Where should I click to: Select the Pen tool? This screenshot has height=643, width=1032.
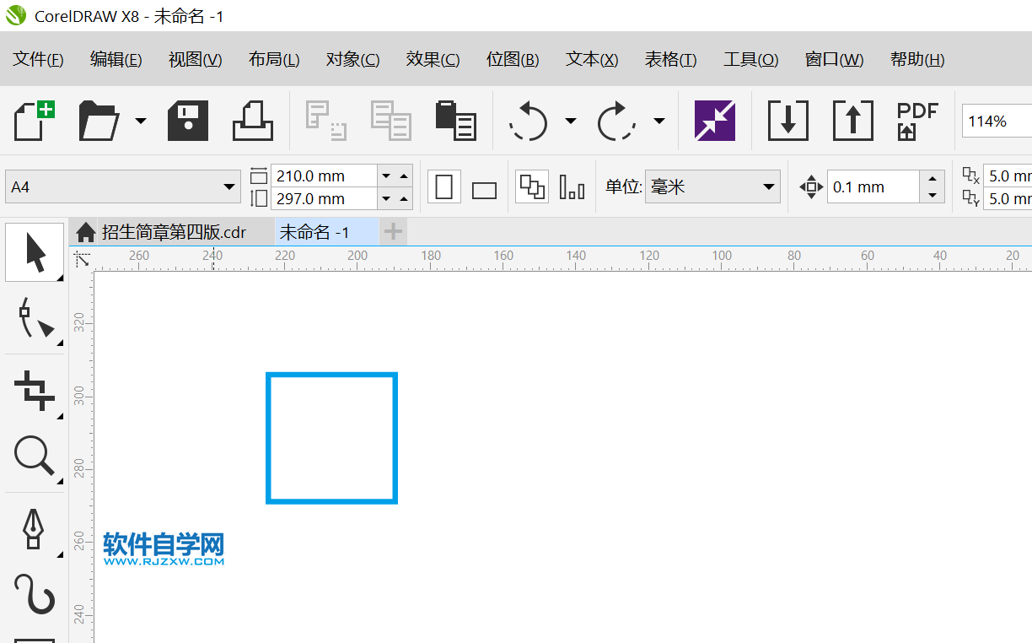pos(33,529)
